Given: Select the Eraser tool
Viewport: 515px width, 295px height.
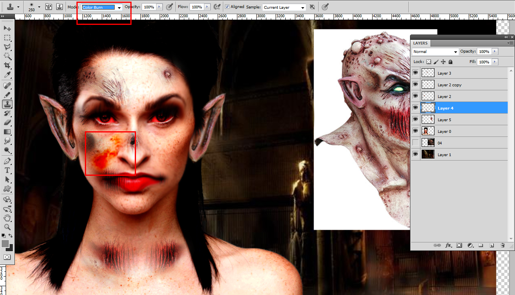Looking at the screenshot, I should pos(7,122).
